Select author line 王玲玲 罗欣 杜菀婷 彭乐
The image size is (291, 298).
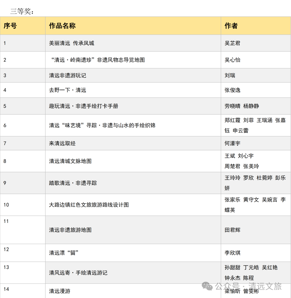(255, 178)
